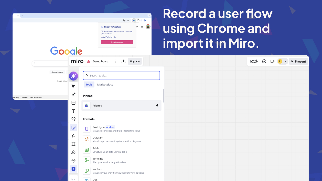
Task: Bookmark page with Chrome star icon
Action: click(128, 20)
